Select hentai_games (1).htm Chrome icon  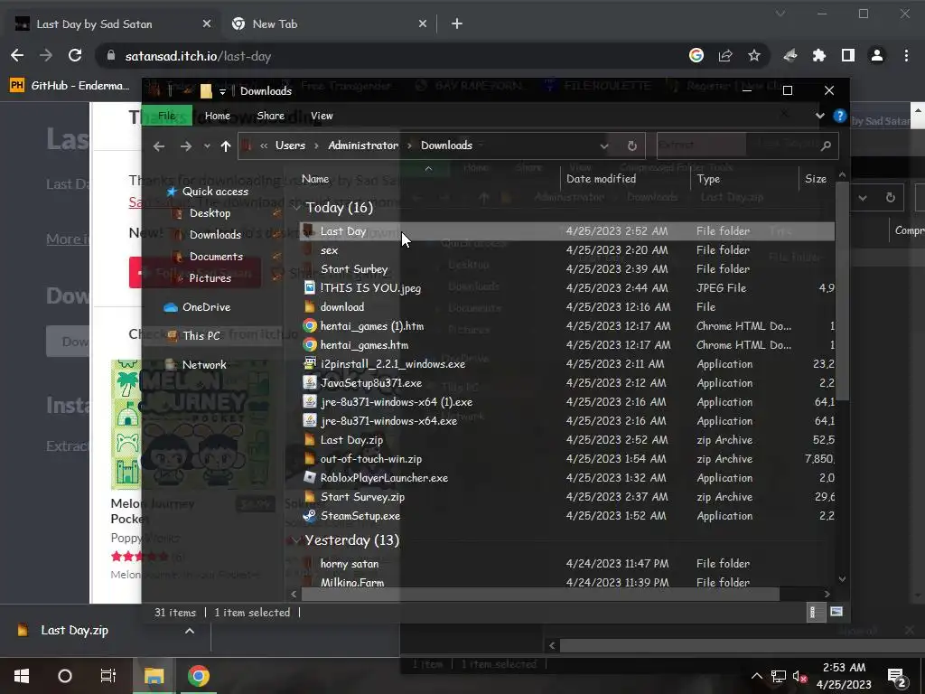tap(309, 325)
